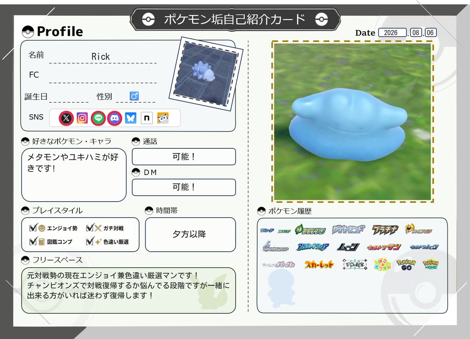Select the ゼロの秘宝 DLC logo

(x=355, y=265)
